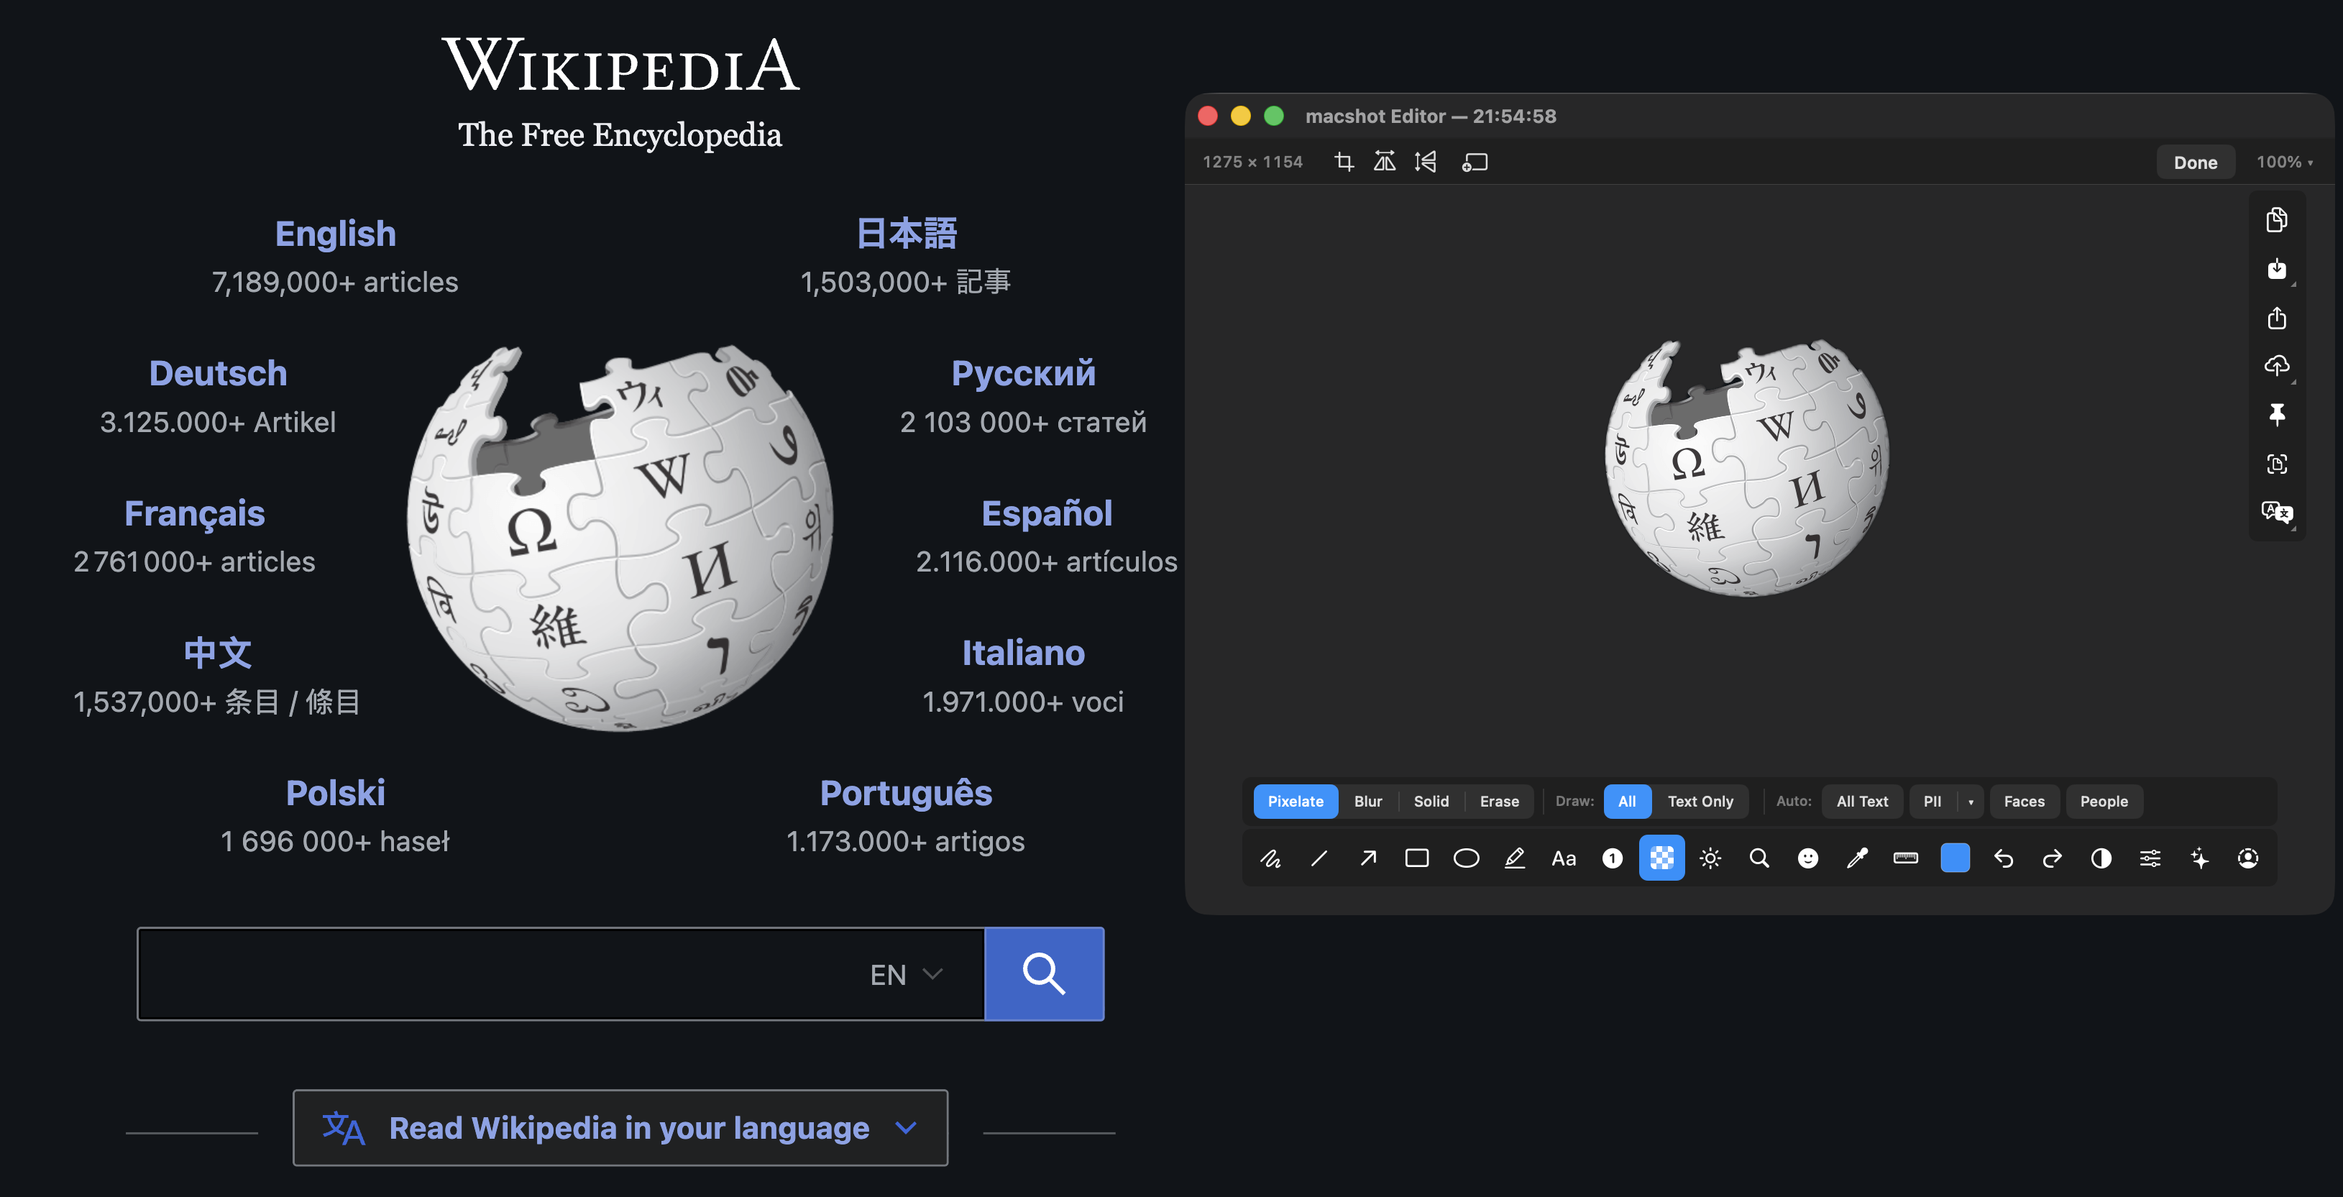Viewport: 2343px width, 1197px height.
Task: Click the add canvas frame icon
Action: [x=1475, y=162]
